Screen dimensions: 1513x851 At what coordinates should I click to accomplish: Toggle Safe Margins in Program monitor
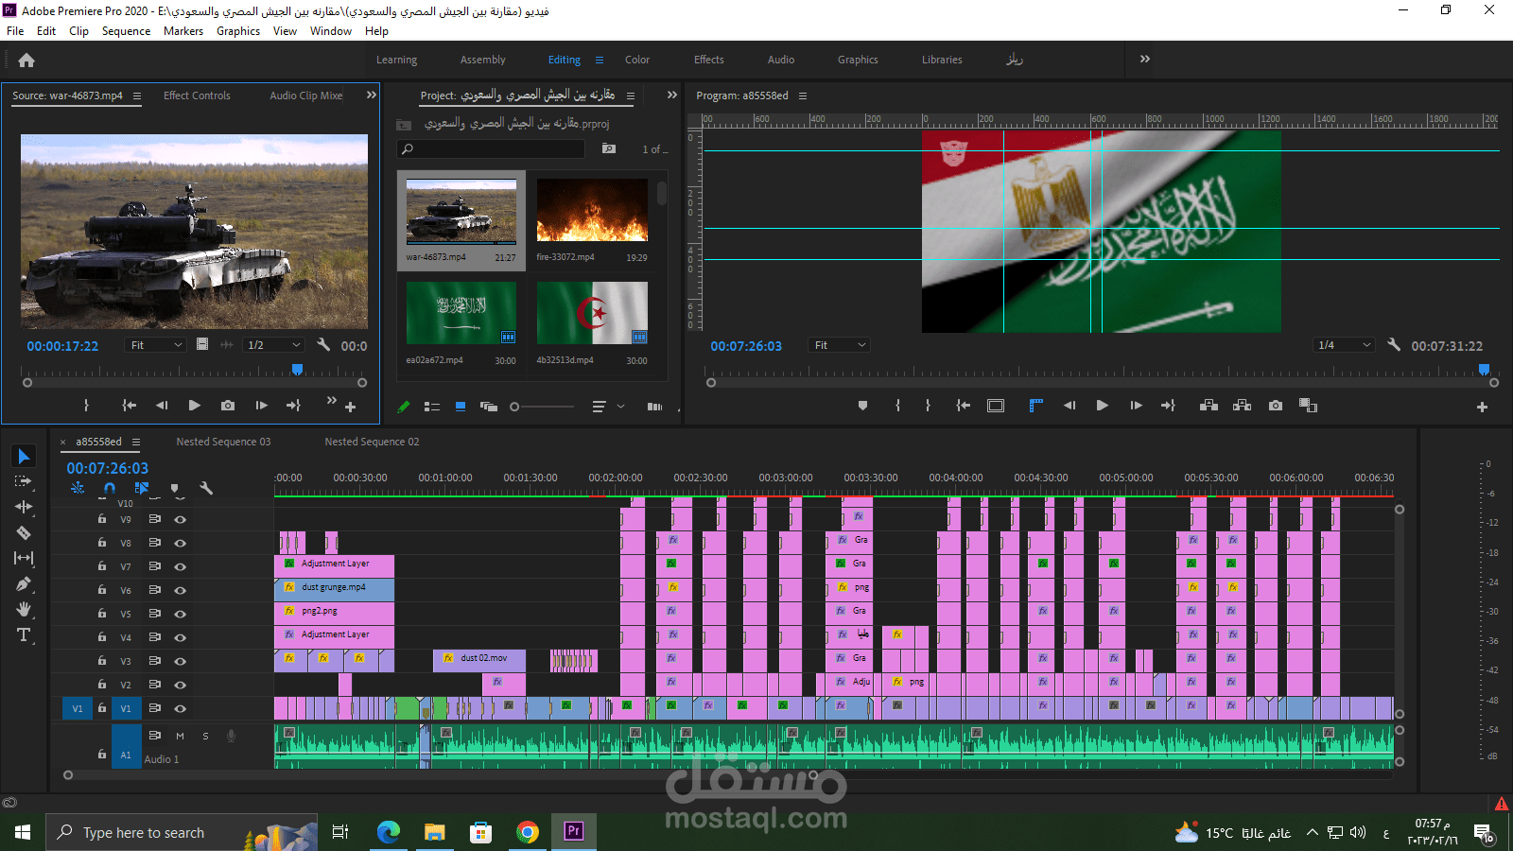pos(996,406)
